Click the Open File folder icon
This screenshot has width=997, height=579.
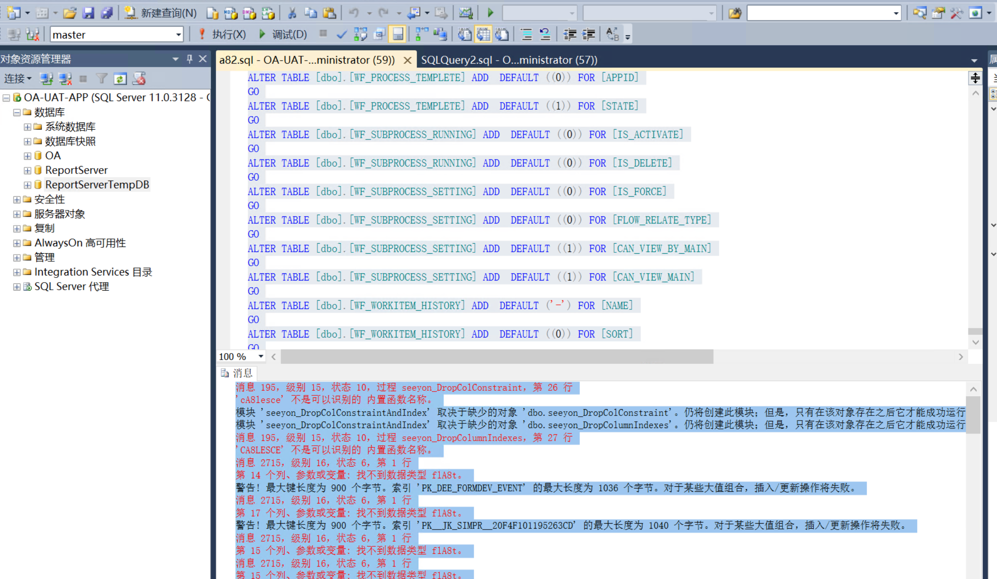[x=69, y=13]
